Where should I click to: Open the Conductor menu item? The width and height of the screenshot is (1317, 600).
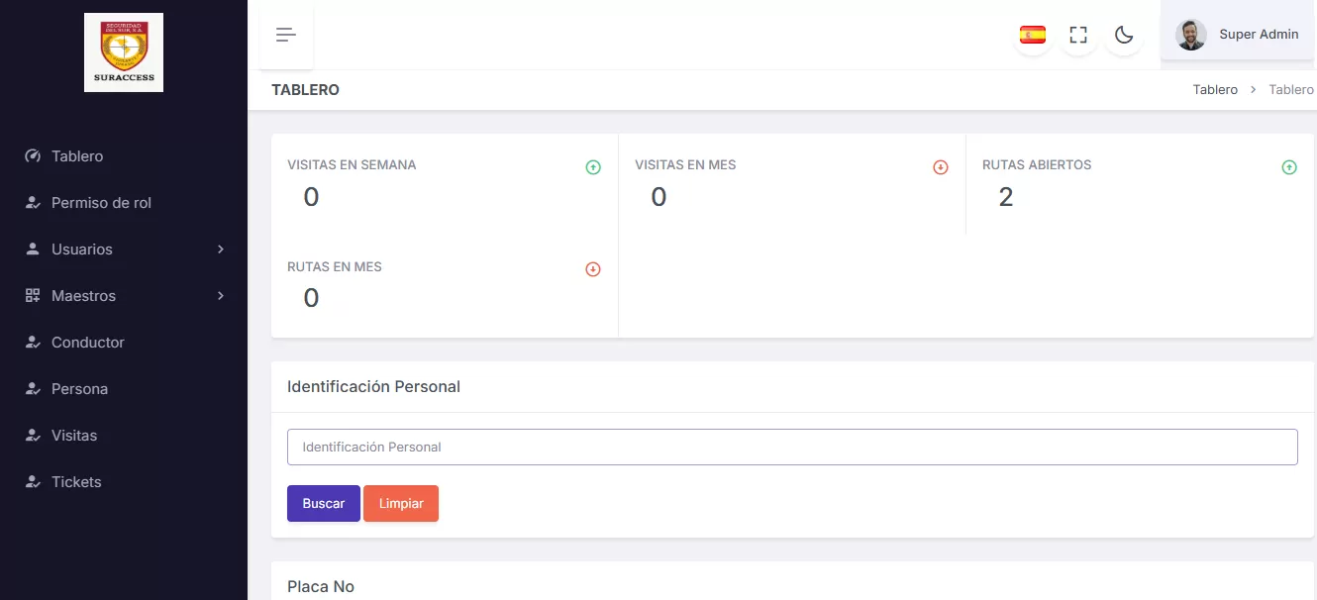click(x=88, y=343)
